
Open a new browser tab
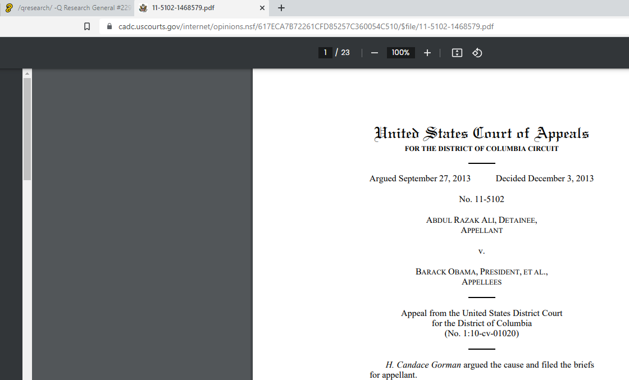click(x=281, y=8)
